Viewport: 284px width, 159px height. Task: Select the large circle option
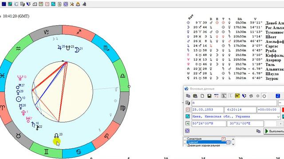(x=264, y=96)
